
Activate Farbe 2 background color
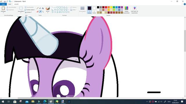pos(94,10)
